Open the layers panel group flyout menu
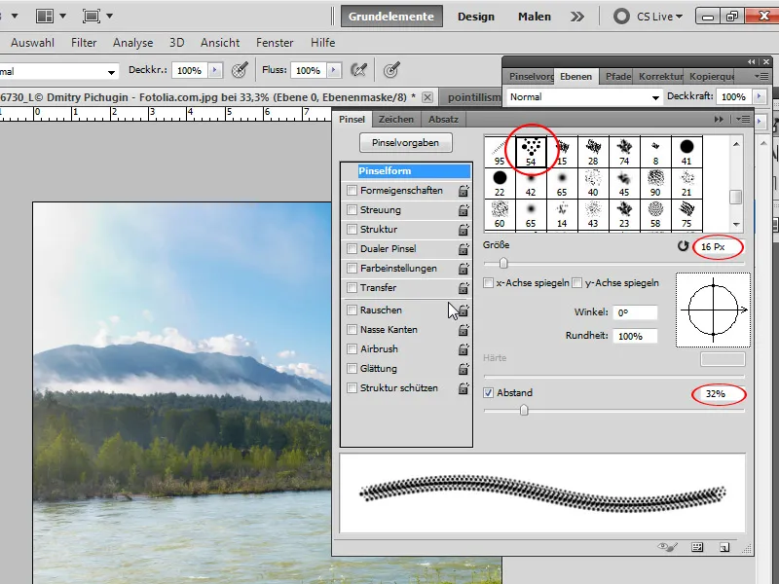779x584 pixels. click(x=761, y=76)
